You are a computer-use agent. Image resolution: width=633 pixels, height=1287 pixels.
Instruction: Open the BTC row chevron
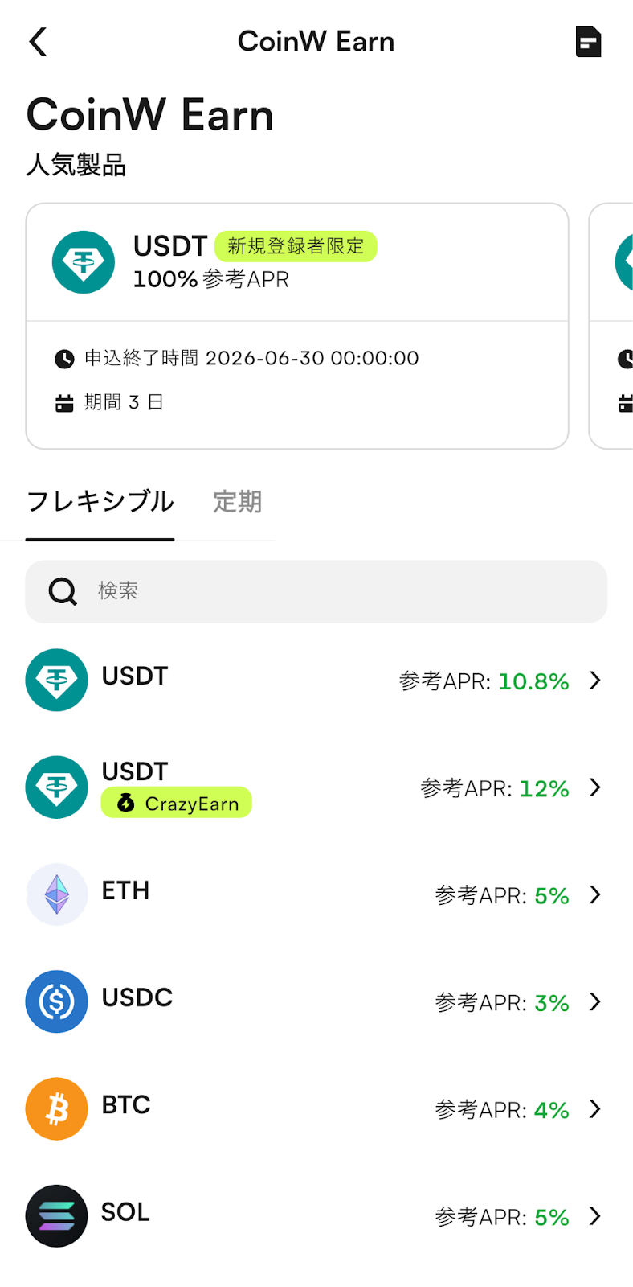coord(595,1108)
